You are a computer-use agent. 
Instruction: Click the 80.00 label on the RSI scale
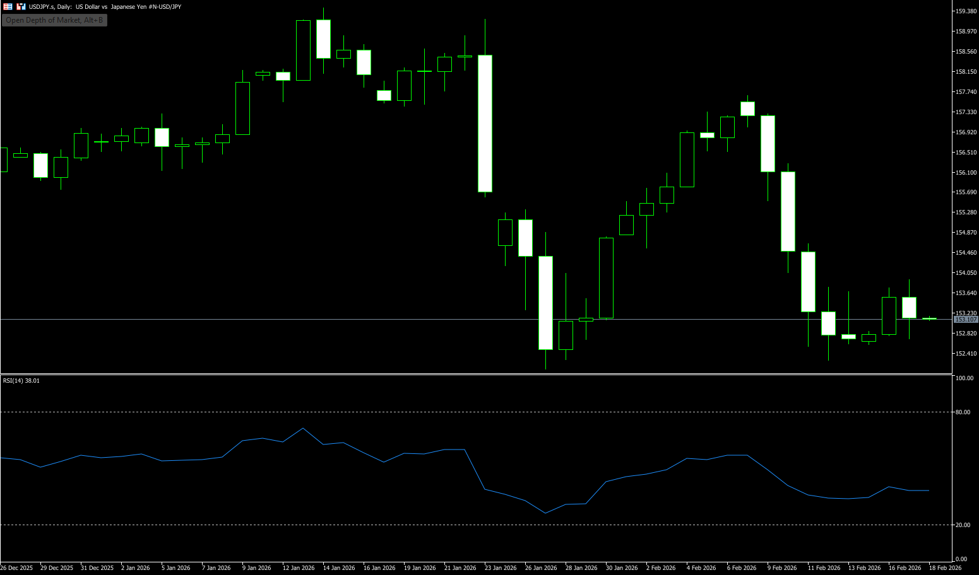[x=963, y=412]
